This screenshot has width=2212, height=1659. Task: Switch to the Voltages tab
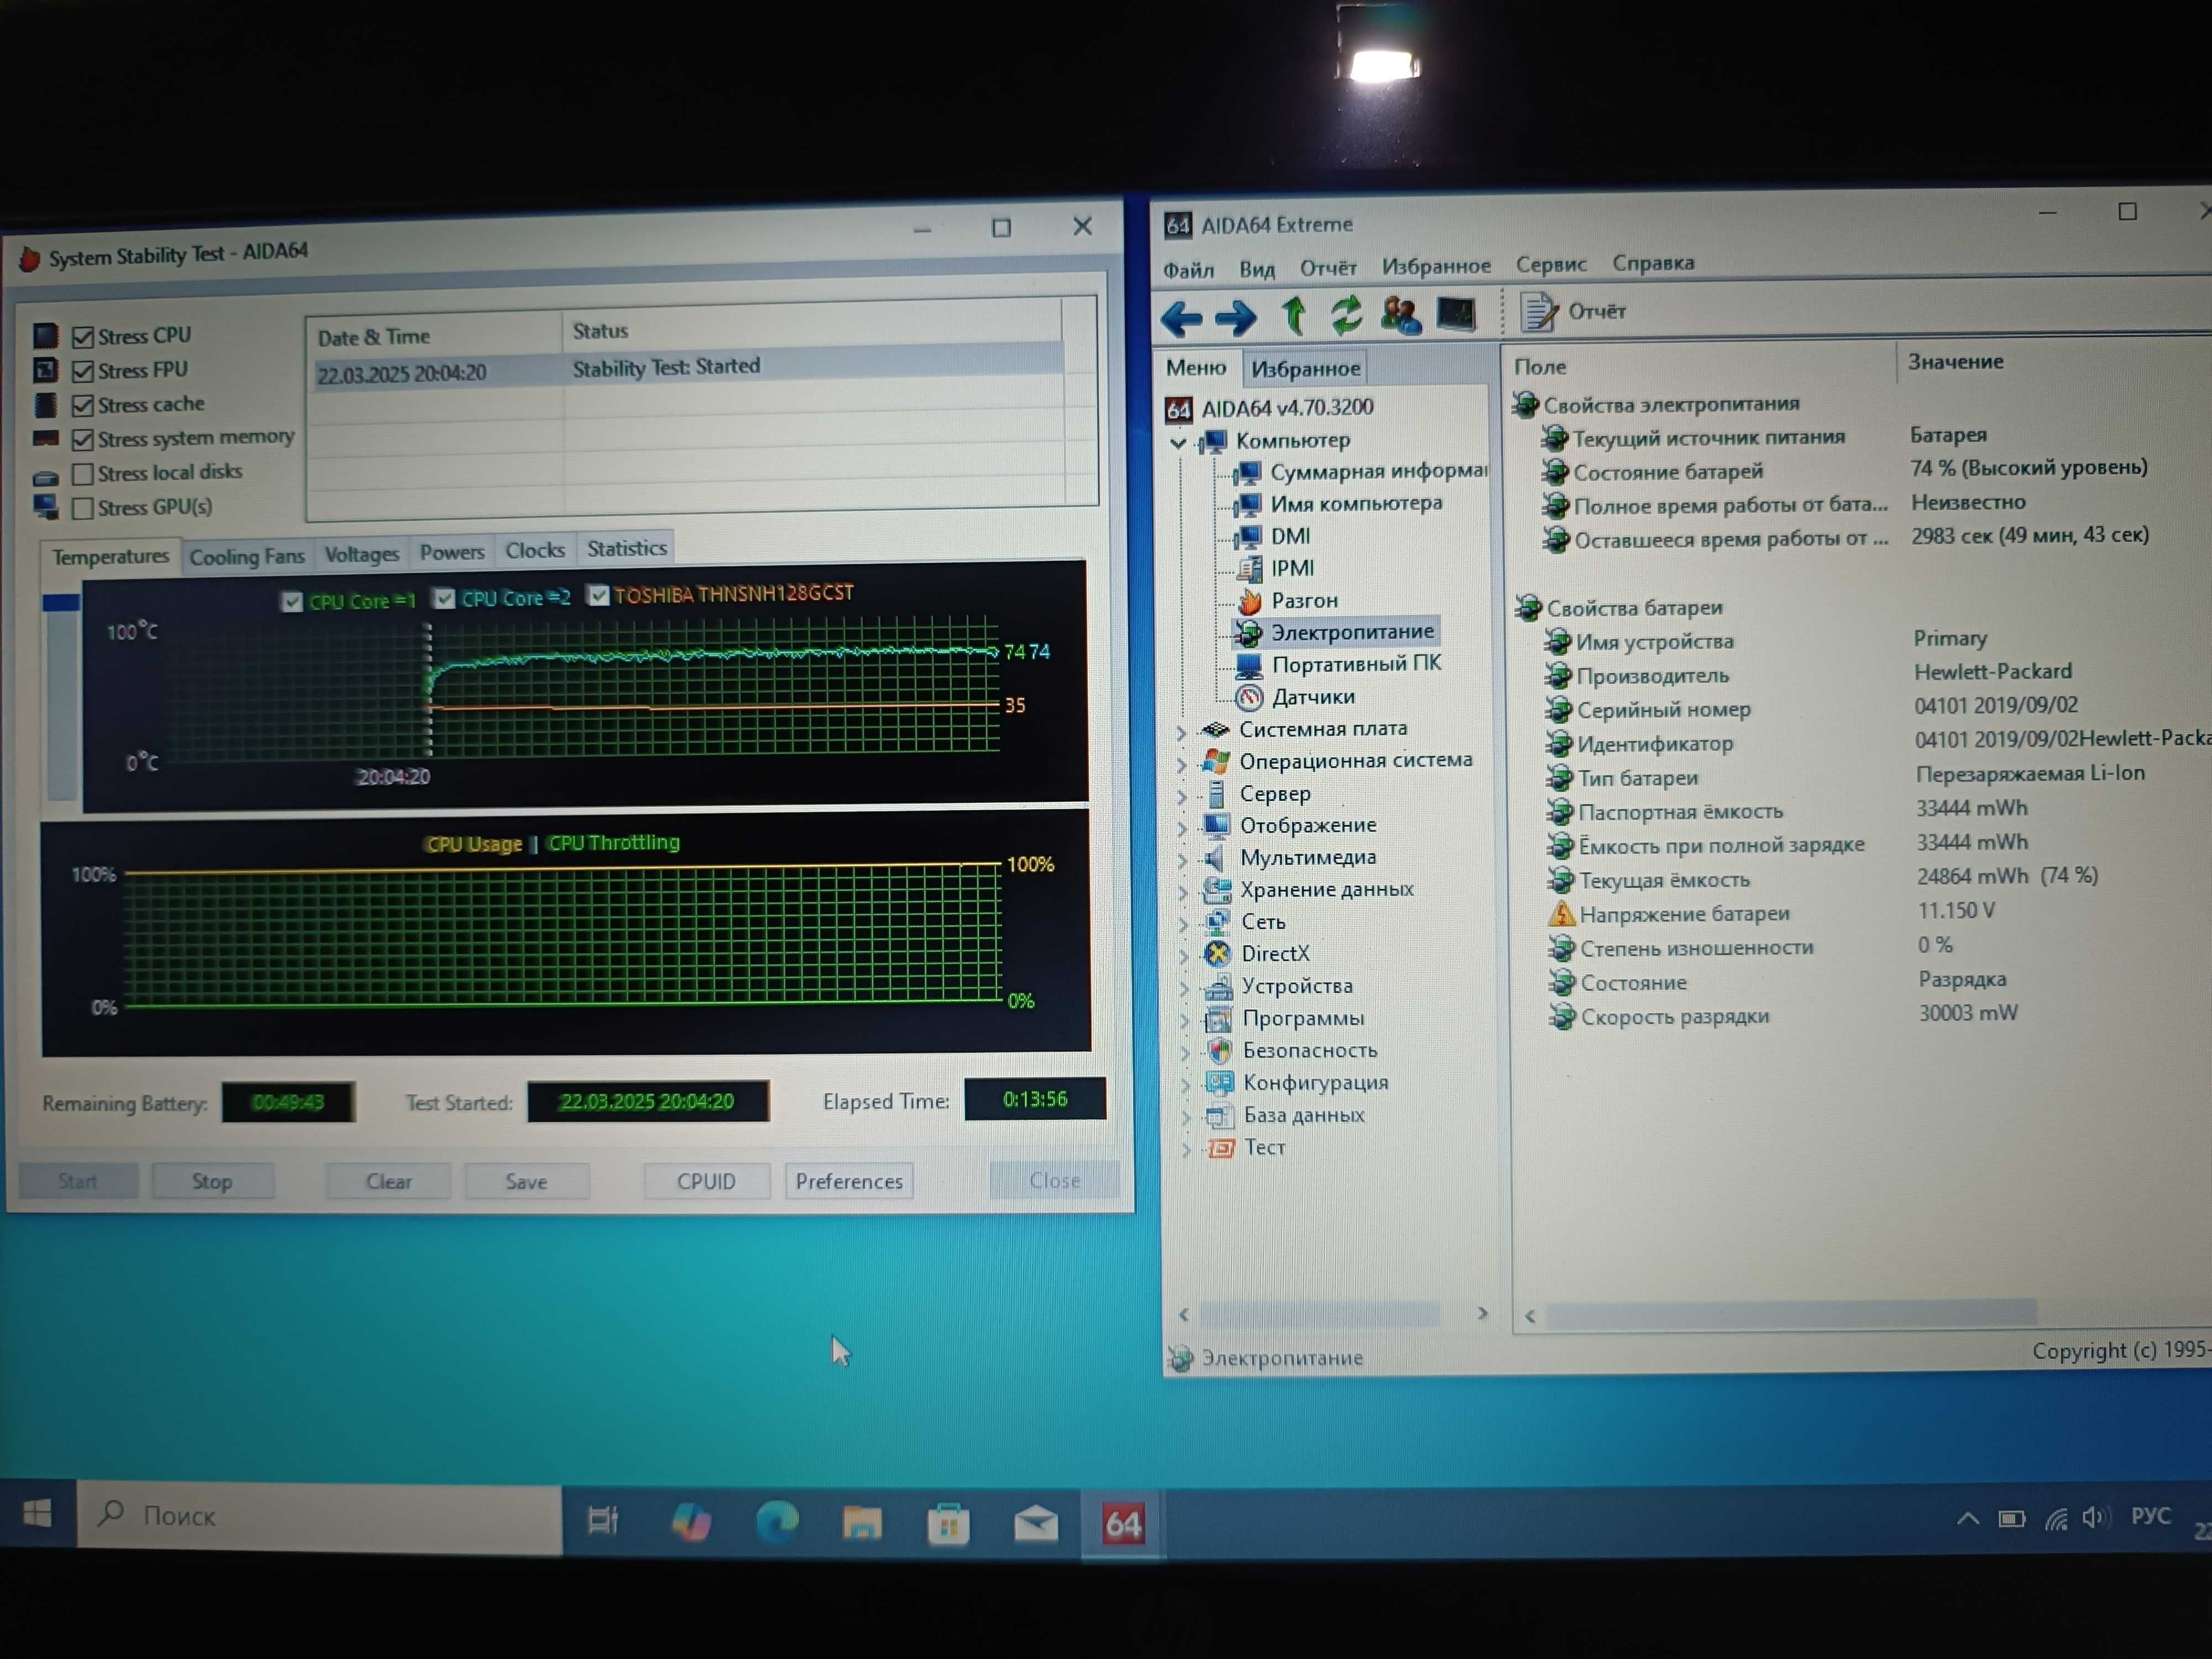(x=361, y=554)
